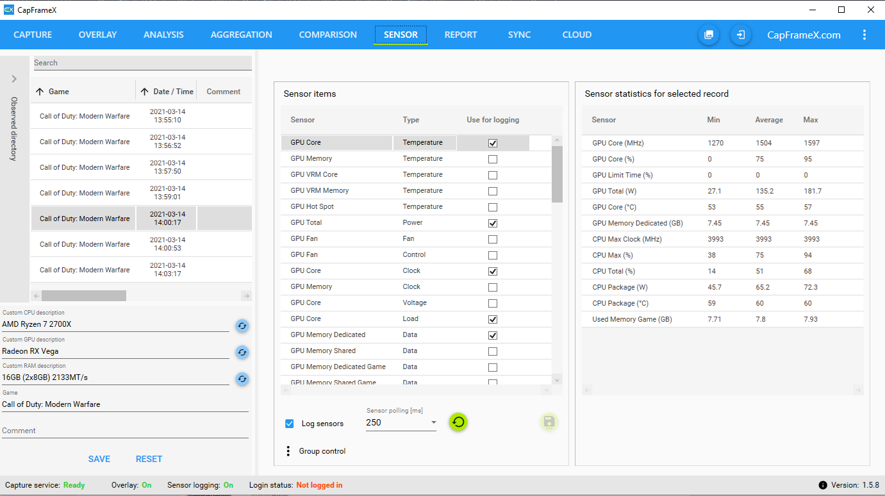Open the Group control three-dot menu
885x496 pixels.
[x=288, y=451]
